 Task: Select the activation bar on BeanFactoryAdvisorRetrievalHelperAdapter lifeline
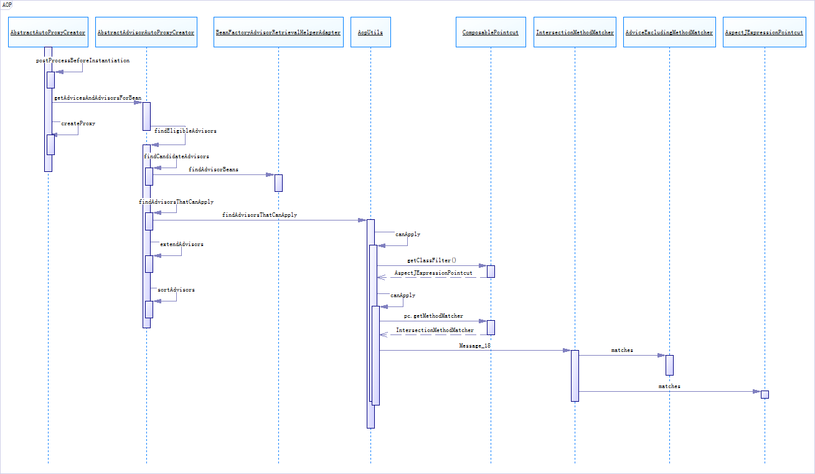coord(278,183)
